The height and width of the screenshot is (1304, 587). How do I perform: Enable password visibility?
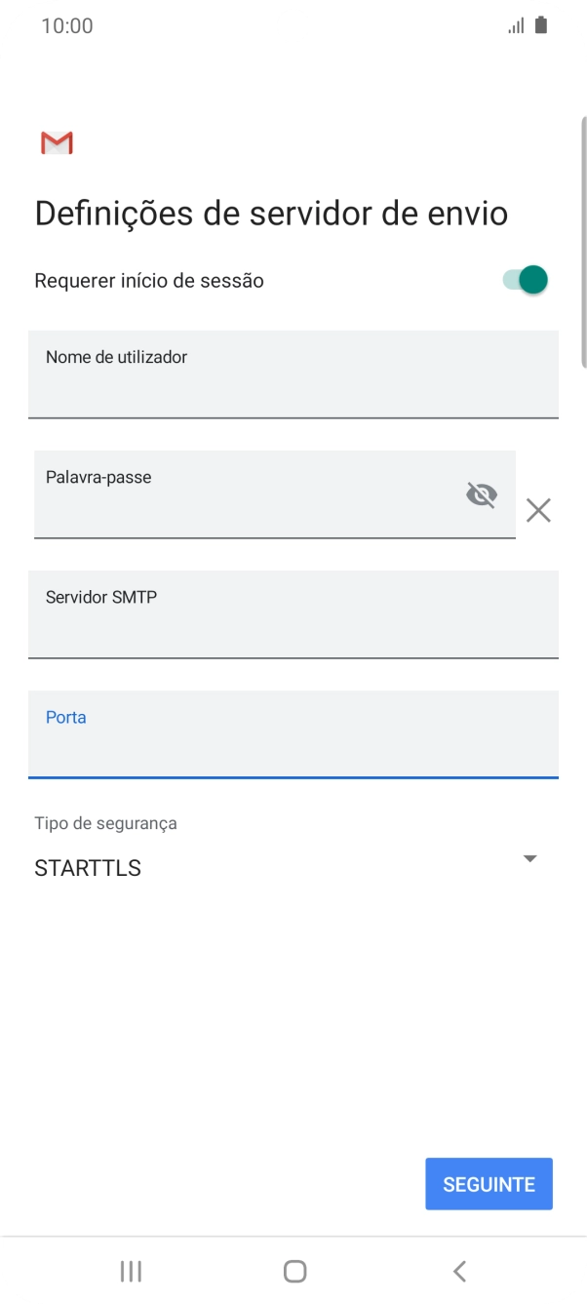(482, 494)
